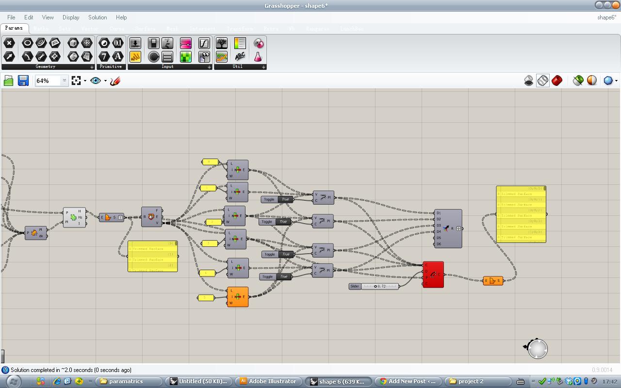Activate the sketch pencil tool icon
The height and width of the screenshot is (388, 621).
(115, 81)
